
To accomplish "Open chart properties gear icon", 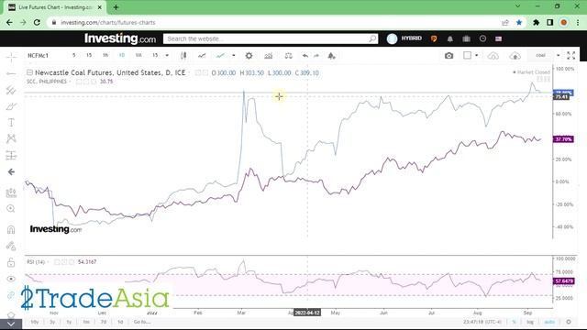I will (249, 56).
